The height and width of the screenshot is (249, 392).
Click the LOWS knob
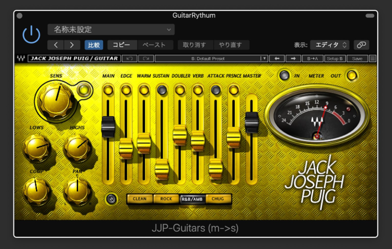(37, 148)
